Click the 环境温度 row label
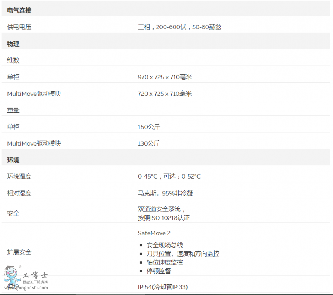Viewport: 333px width, 295px height. 19,176
